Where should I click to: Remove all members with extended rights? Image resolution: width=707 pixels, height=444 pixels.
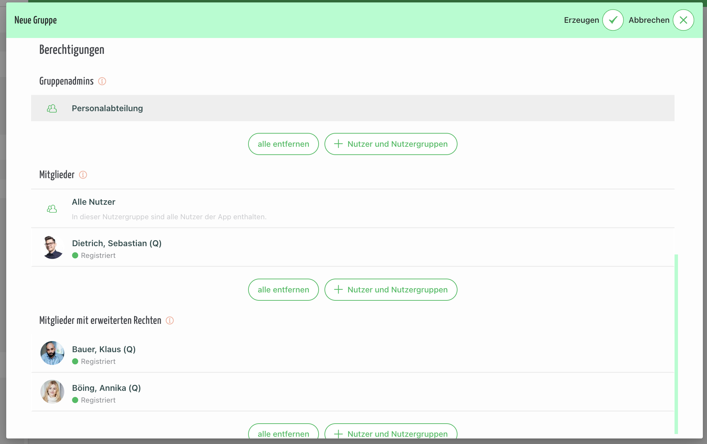pos(283,432)
